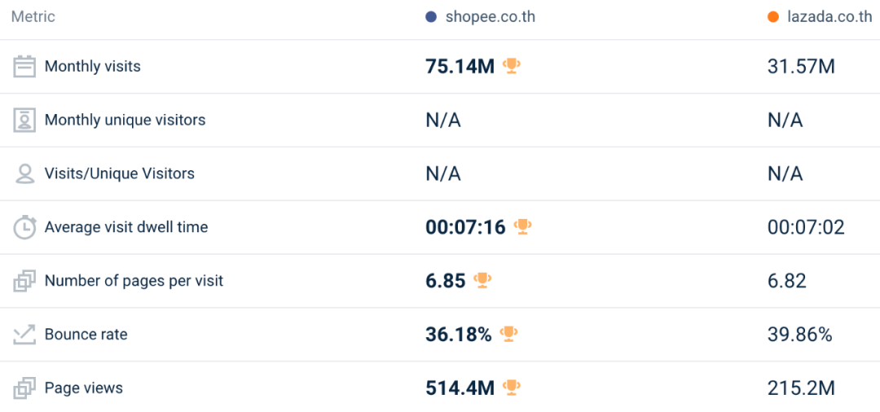Click the Monthly unique visitors portrait icon
This screenshot has width=880, height=412.
[25, 121]
